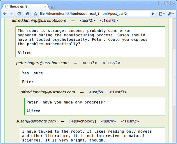
Task: Bookmark this page with the star icon
Action: click(35, 14)
